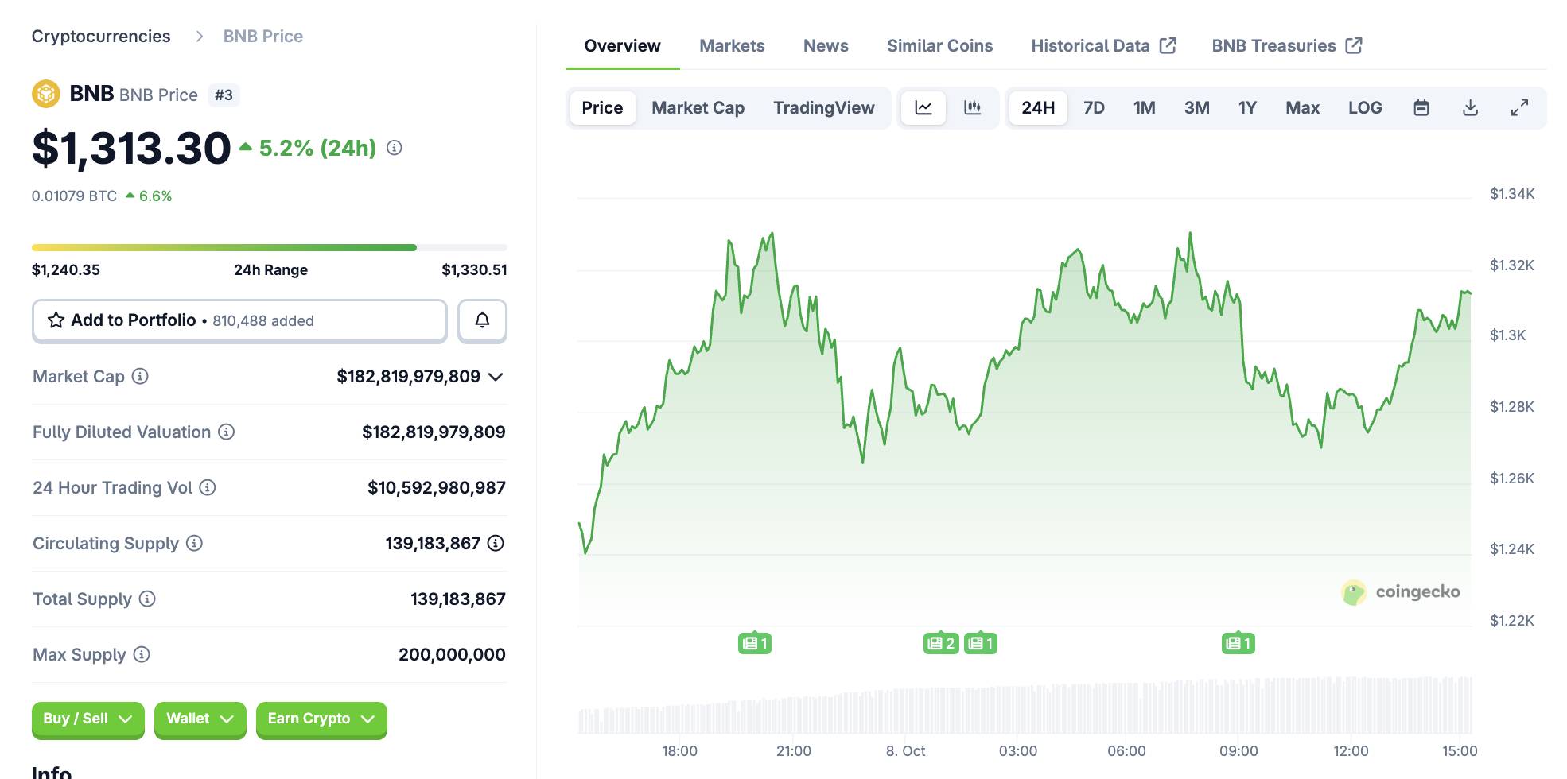Image resolution: width=1567 pixels, height=779 pixels.
Task: Open the Buy / Sell dropdown
Action: 87,719
